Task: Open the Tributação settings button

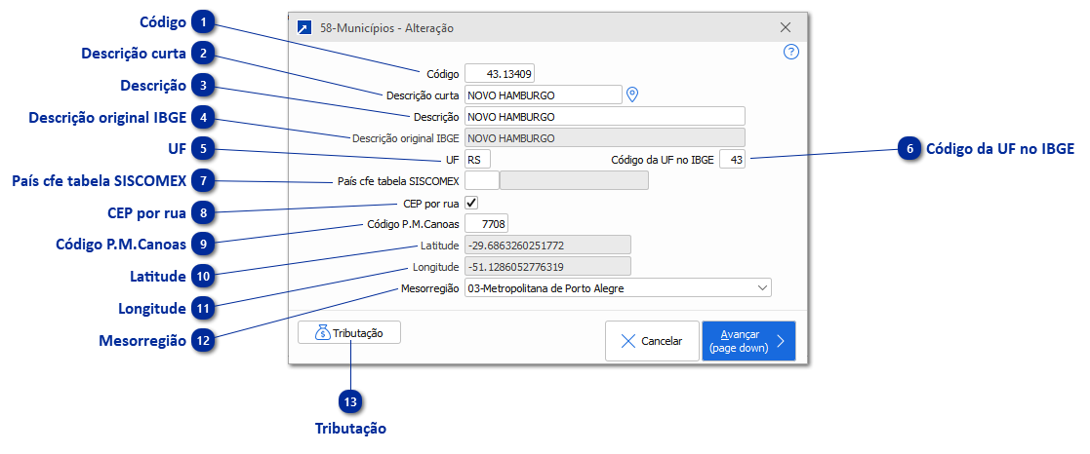Action: [x=349, y=333]
